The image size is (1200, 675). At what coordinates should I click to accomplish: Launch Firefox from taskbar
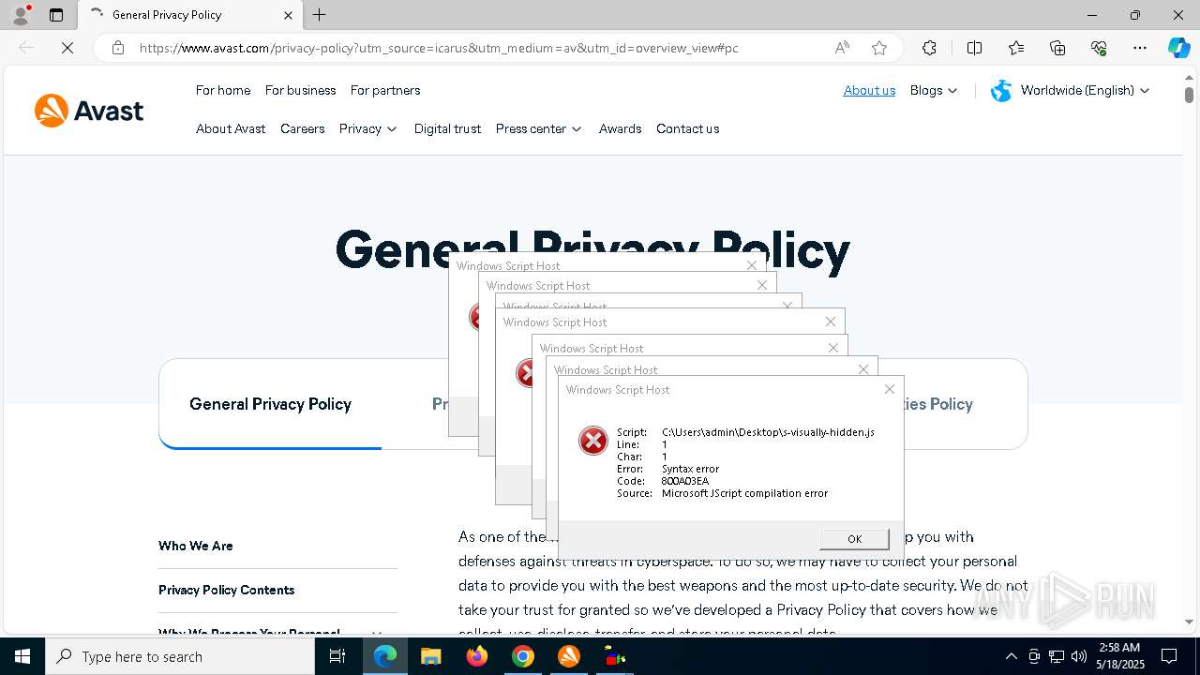(476, 656)
